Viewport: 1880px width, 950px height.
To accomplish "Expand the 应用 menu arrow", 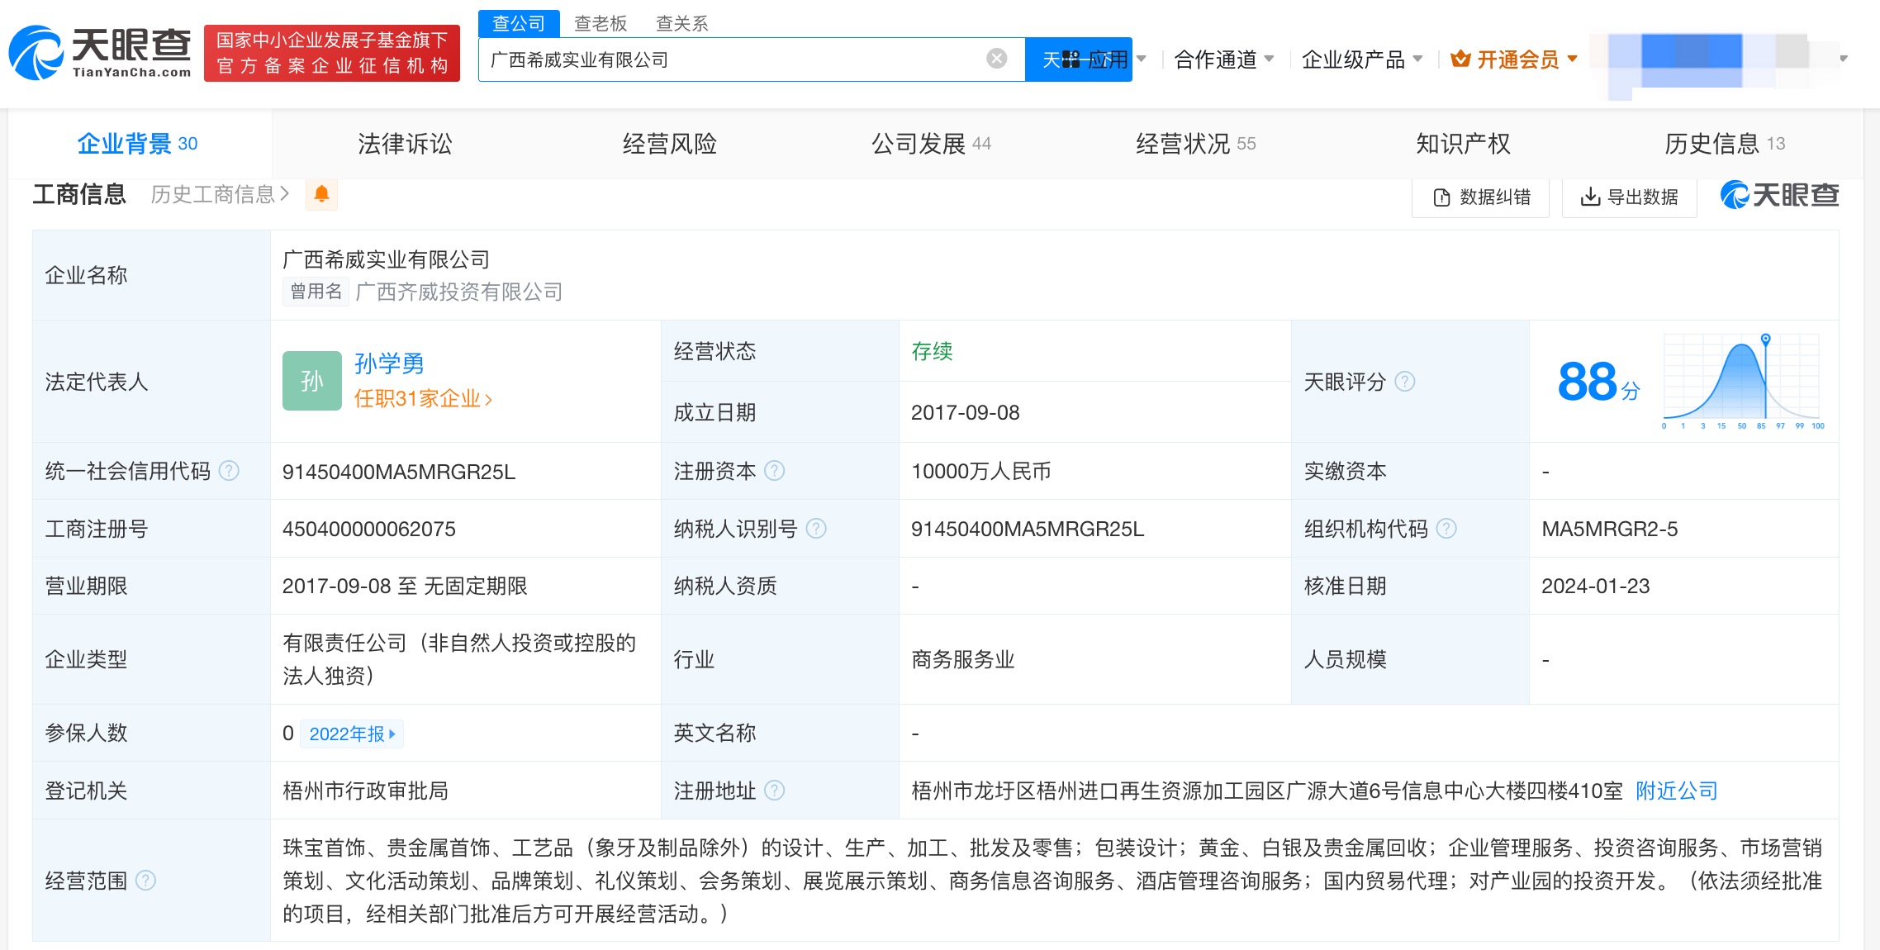I will pos(1142,59).
